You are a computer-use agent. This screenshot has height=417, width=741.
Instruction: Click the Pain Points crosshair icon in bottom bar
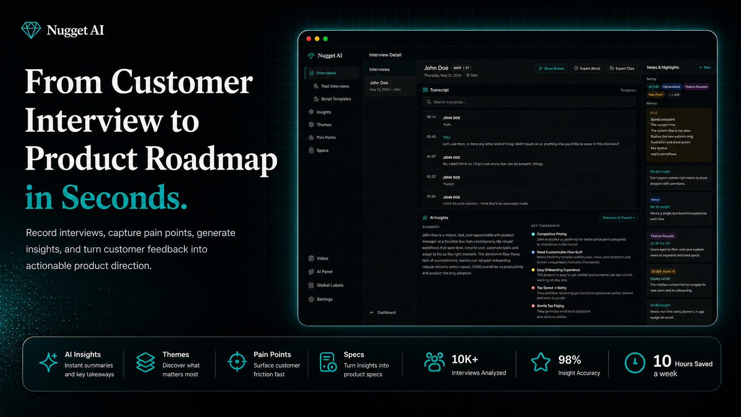tap(237, 362)
